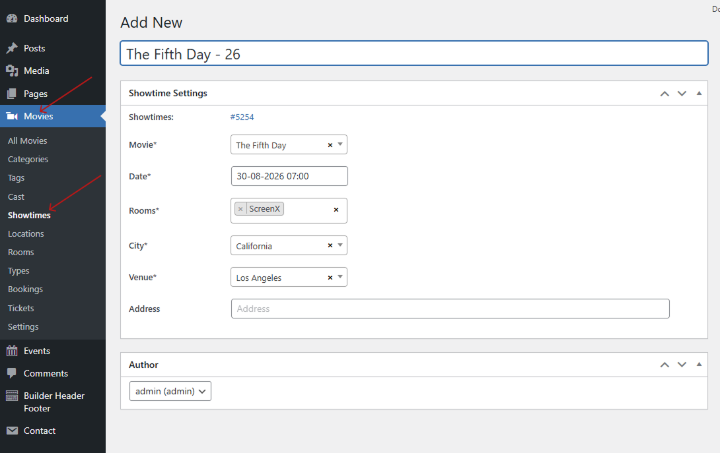Click the Date field showing 30-08-2026
Screen dimensions: 720x453
[x=289, y=176]
